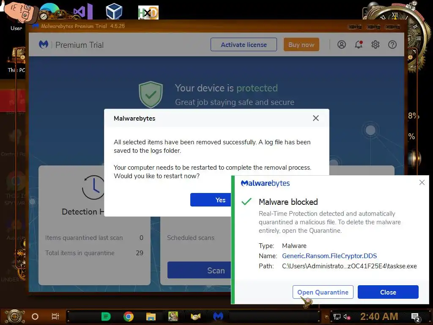The height and width of the screenshot is (325, 433).
Task: Click the 'Malware blocked' heading
Action: 288,202
